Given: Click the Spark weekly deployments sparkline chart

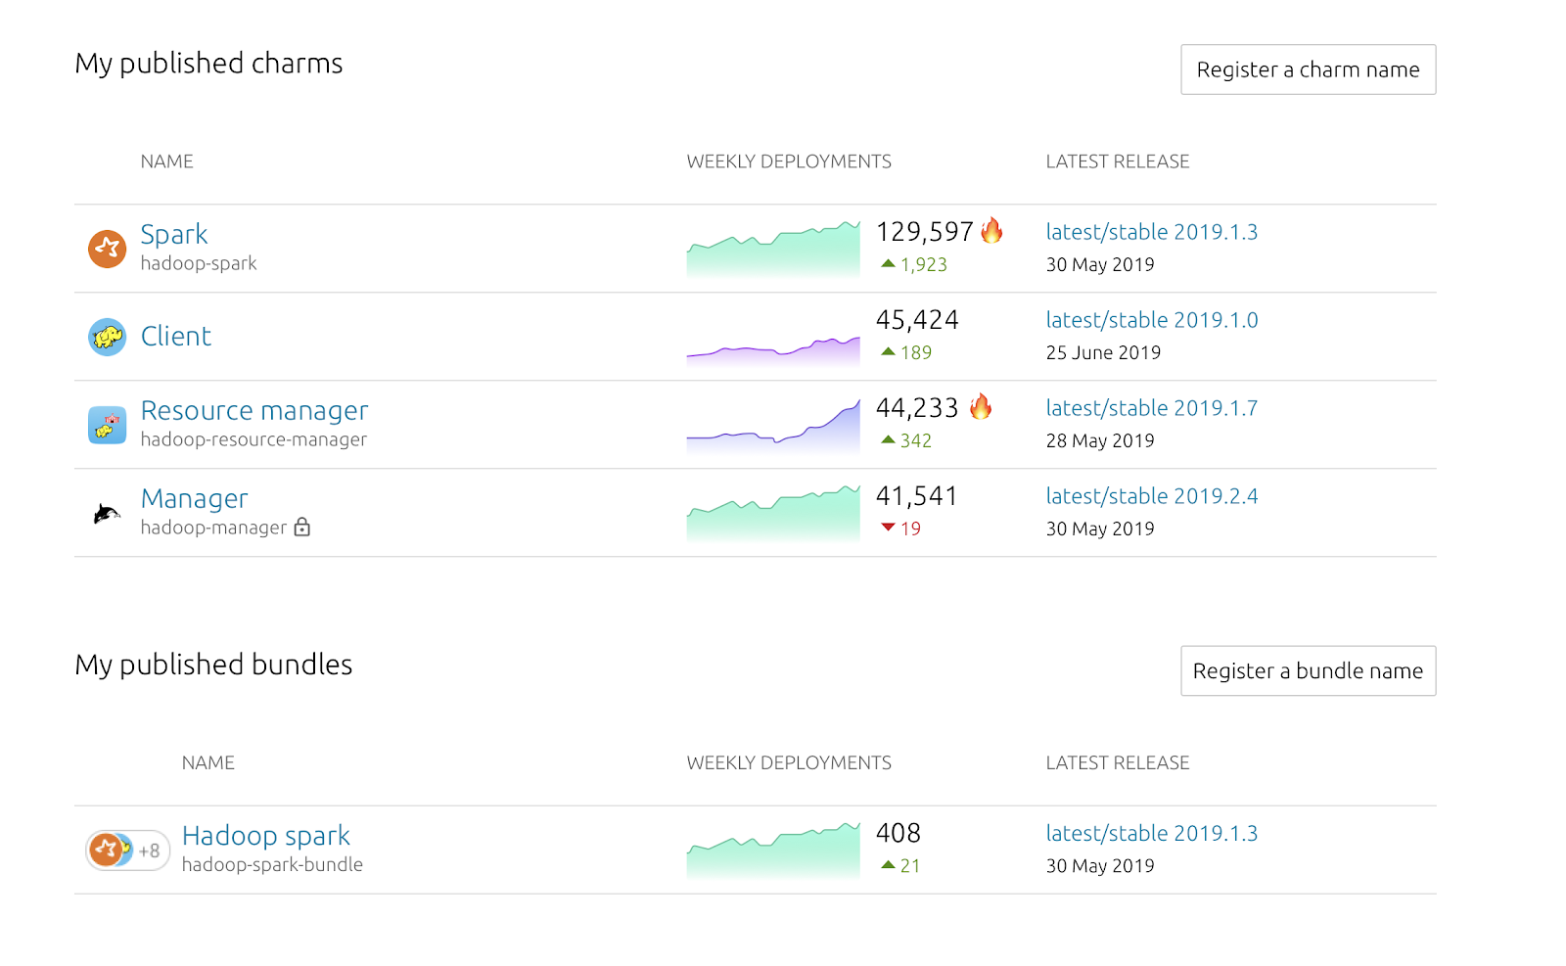Looking at the screenshot, I should 773,249.
